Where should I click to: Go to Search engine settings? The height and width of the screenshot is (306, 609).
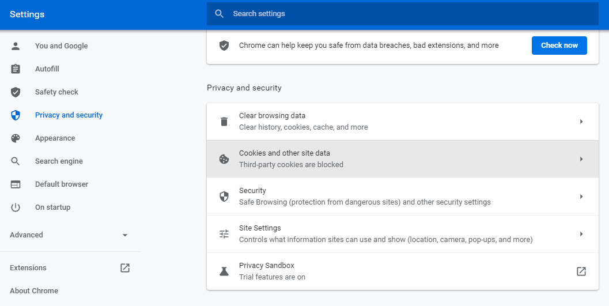[x=59, y=161]
